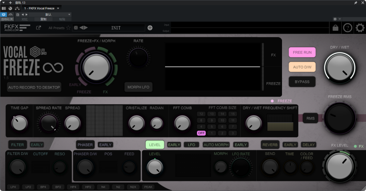Switch to the AUTO MORPH tab
This screenshot has width=366, height=191.
point(216,145)
